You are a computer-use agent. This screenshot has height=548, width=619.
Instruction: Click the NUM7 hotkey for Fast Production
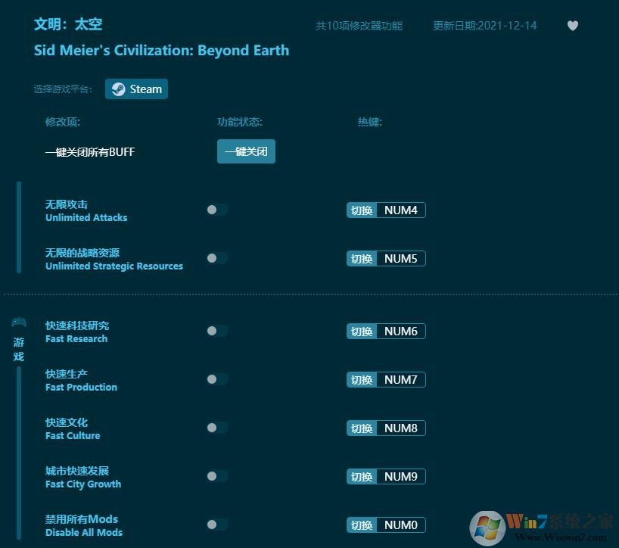[386, 379]
